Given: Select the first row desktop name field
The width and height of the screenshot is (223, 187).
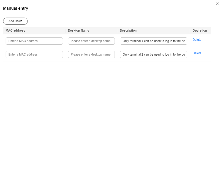Looking at the screenshot, I should (x=91, y=41).
